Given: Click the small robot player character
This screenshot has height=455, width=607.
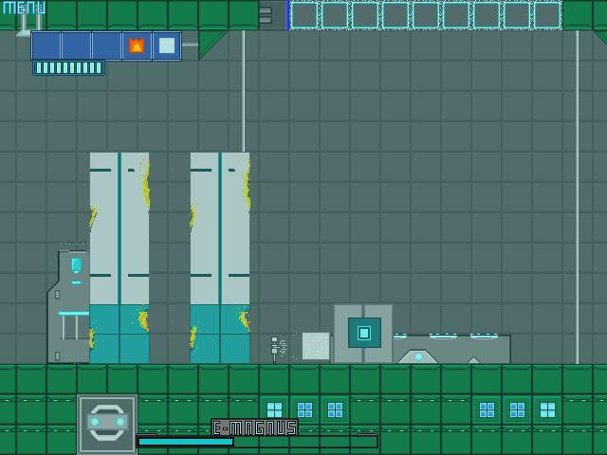Looking at the screenshot, I should 275,350.
